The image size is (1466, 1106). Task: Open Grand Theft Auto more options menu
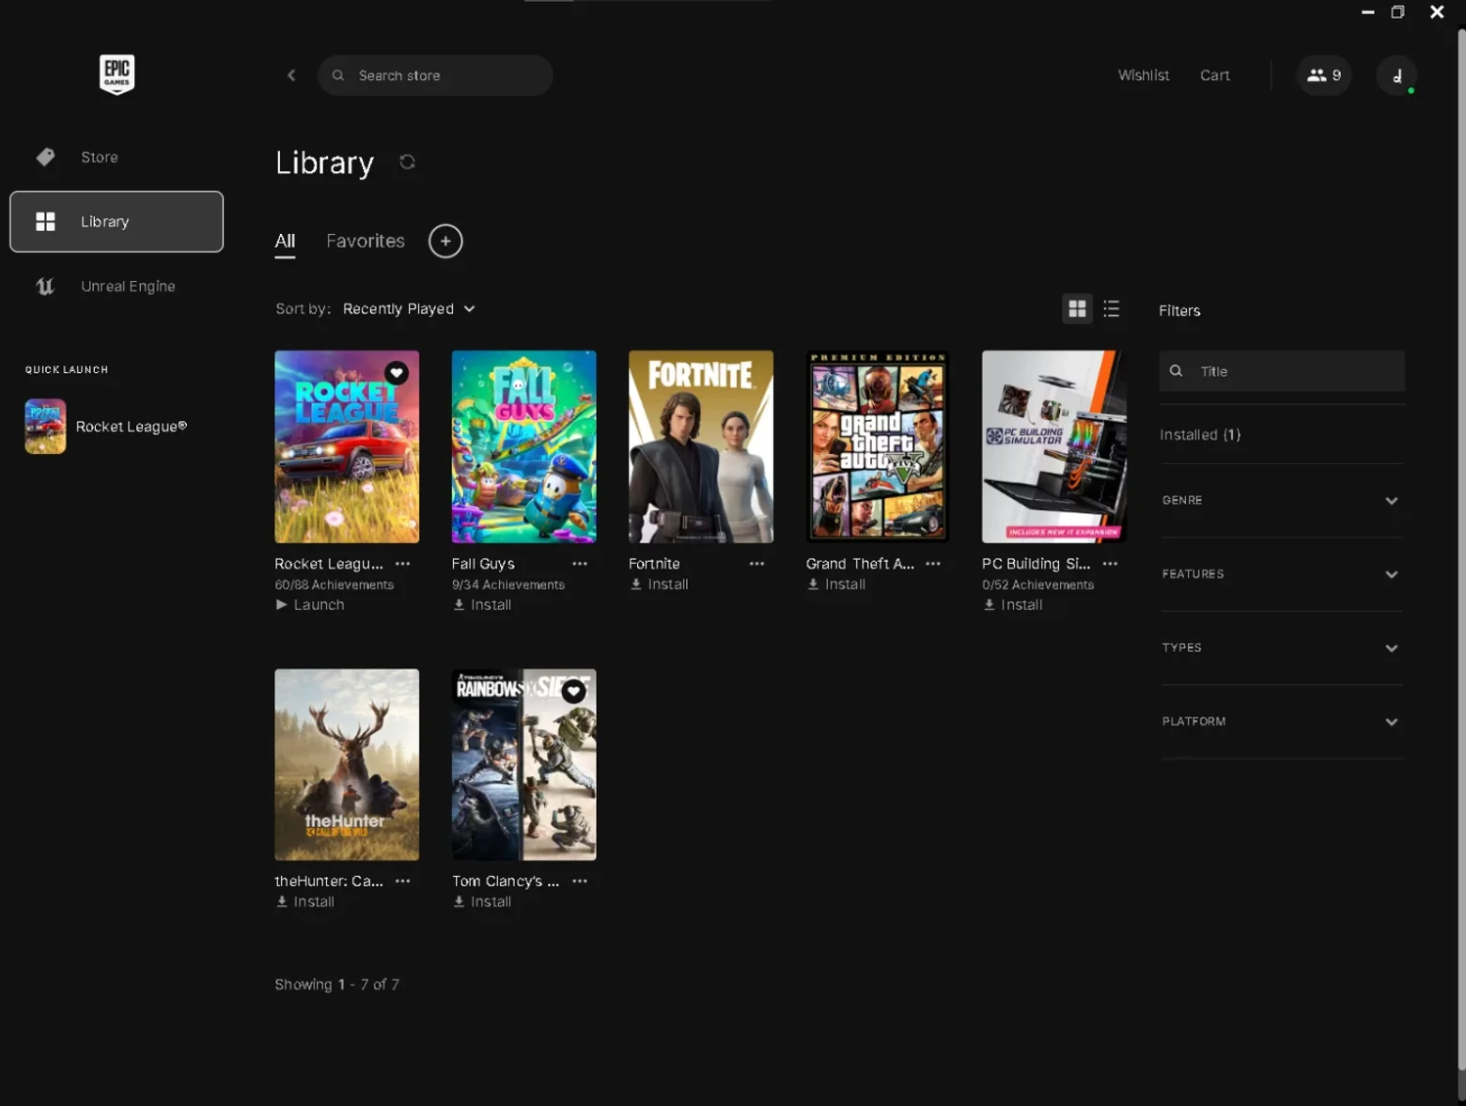933,564
